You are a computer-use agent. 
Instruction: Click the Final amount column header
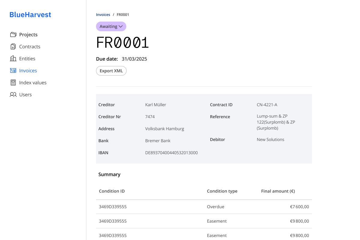tap(278, 191)
